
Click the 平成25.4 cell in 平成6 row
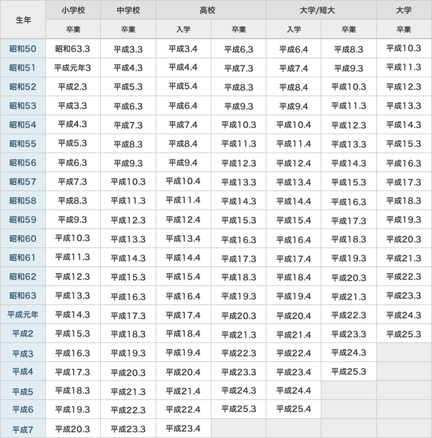pyautogui.click(x=293, y=410)
